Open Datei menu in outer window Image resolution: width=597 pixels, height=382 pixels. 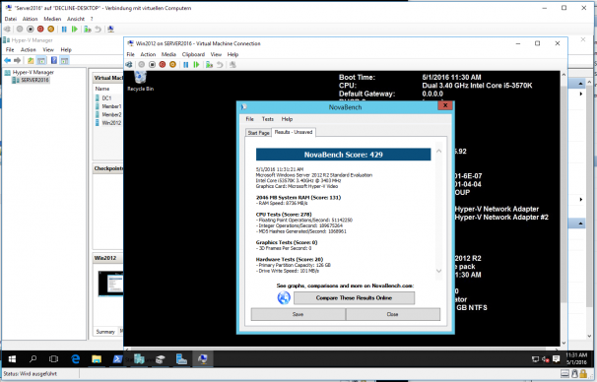coord(11,19)
